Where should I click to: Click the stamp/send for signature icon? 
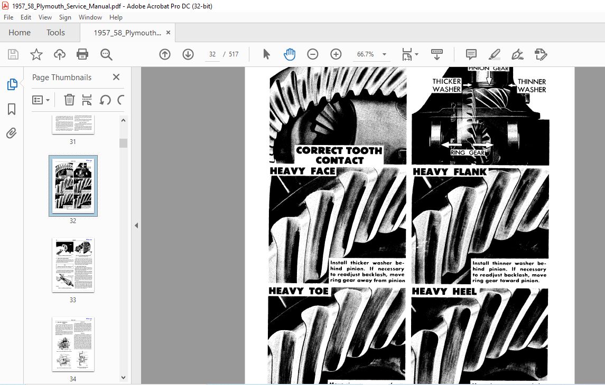[x=541, y=54]
